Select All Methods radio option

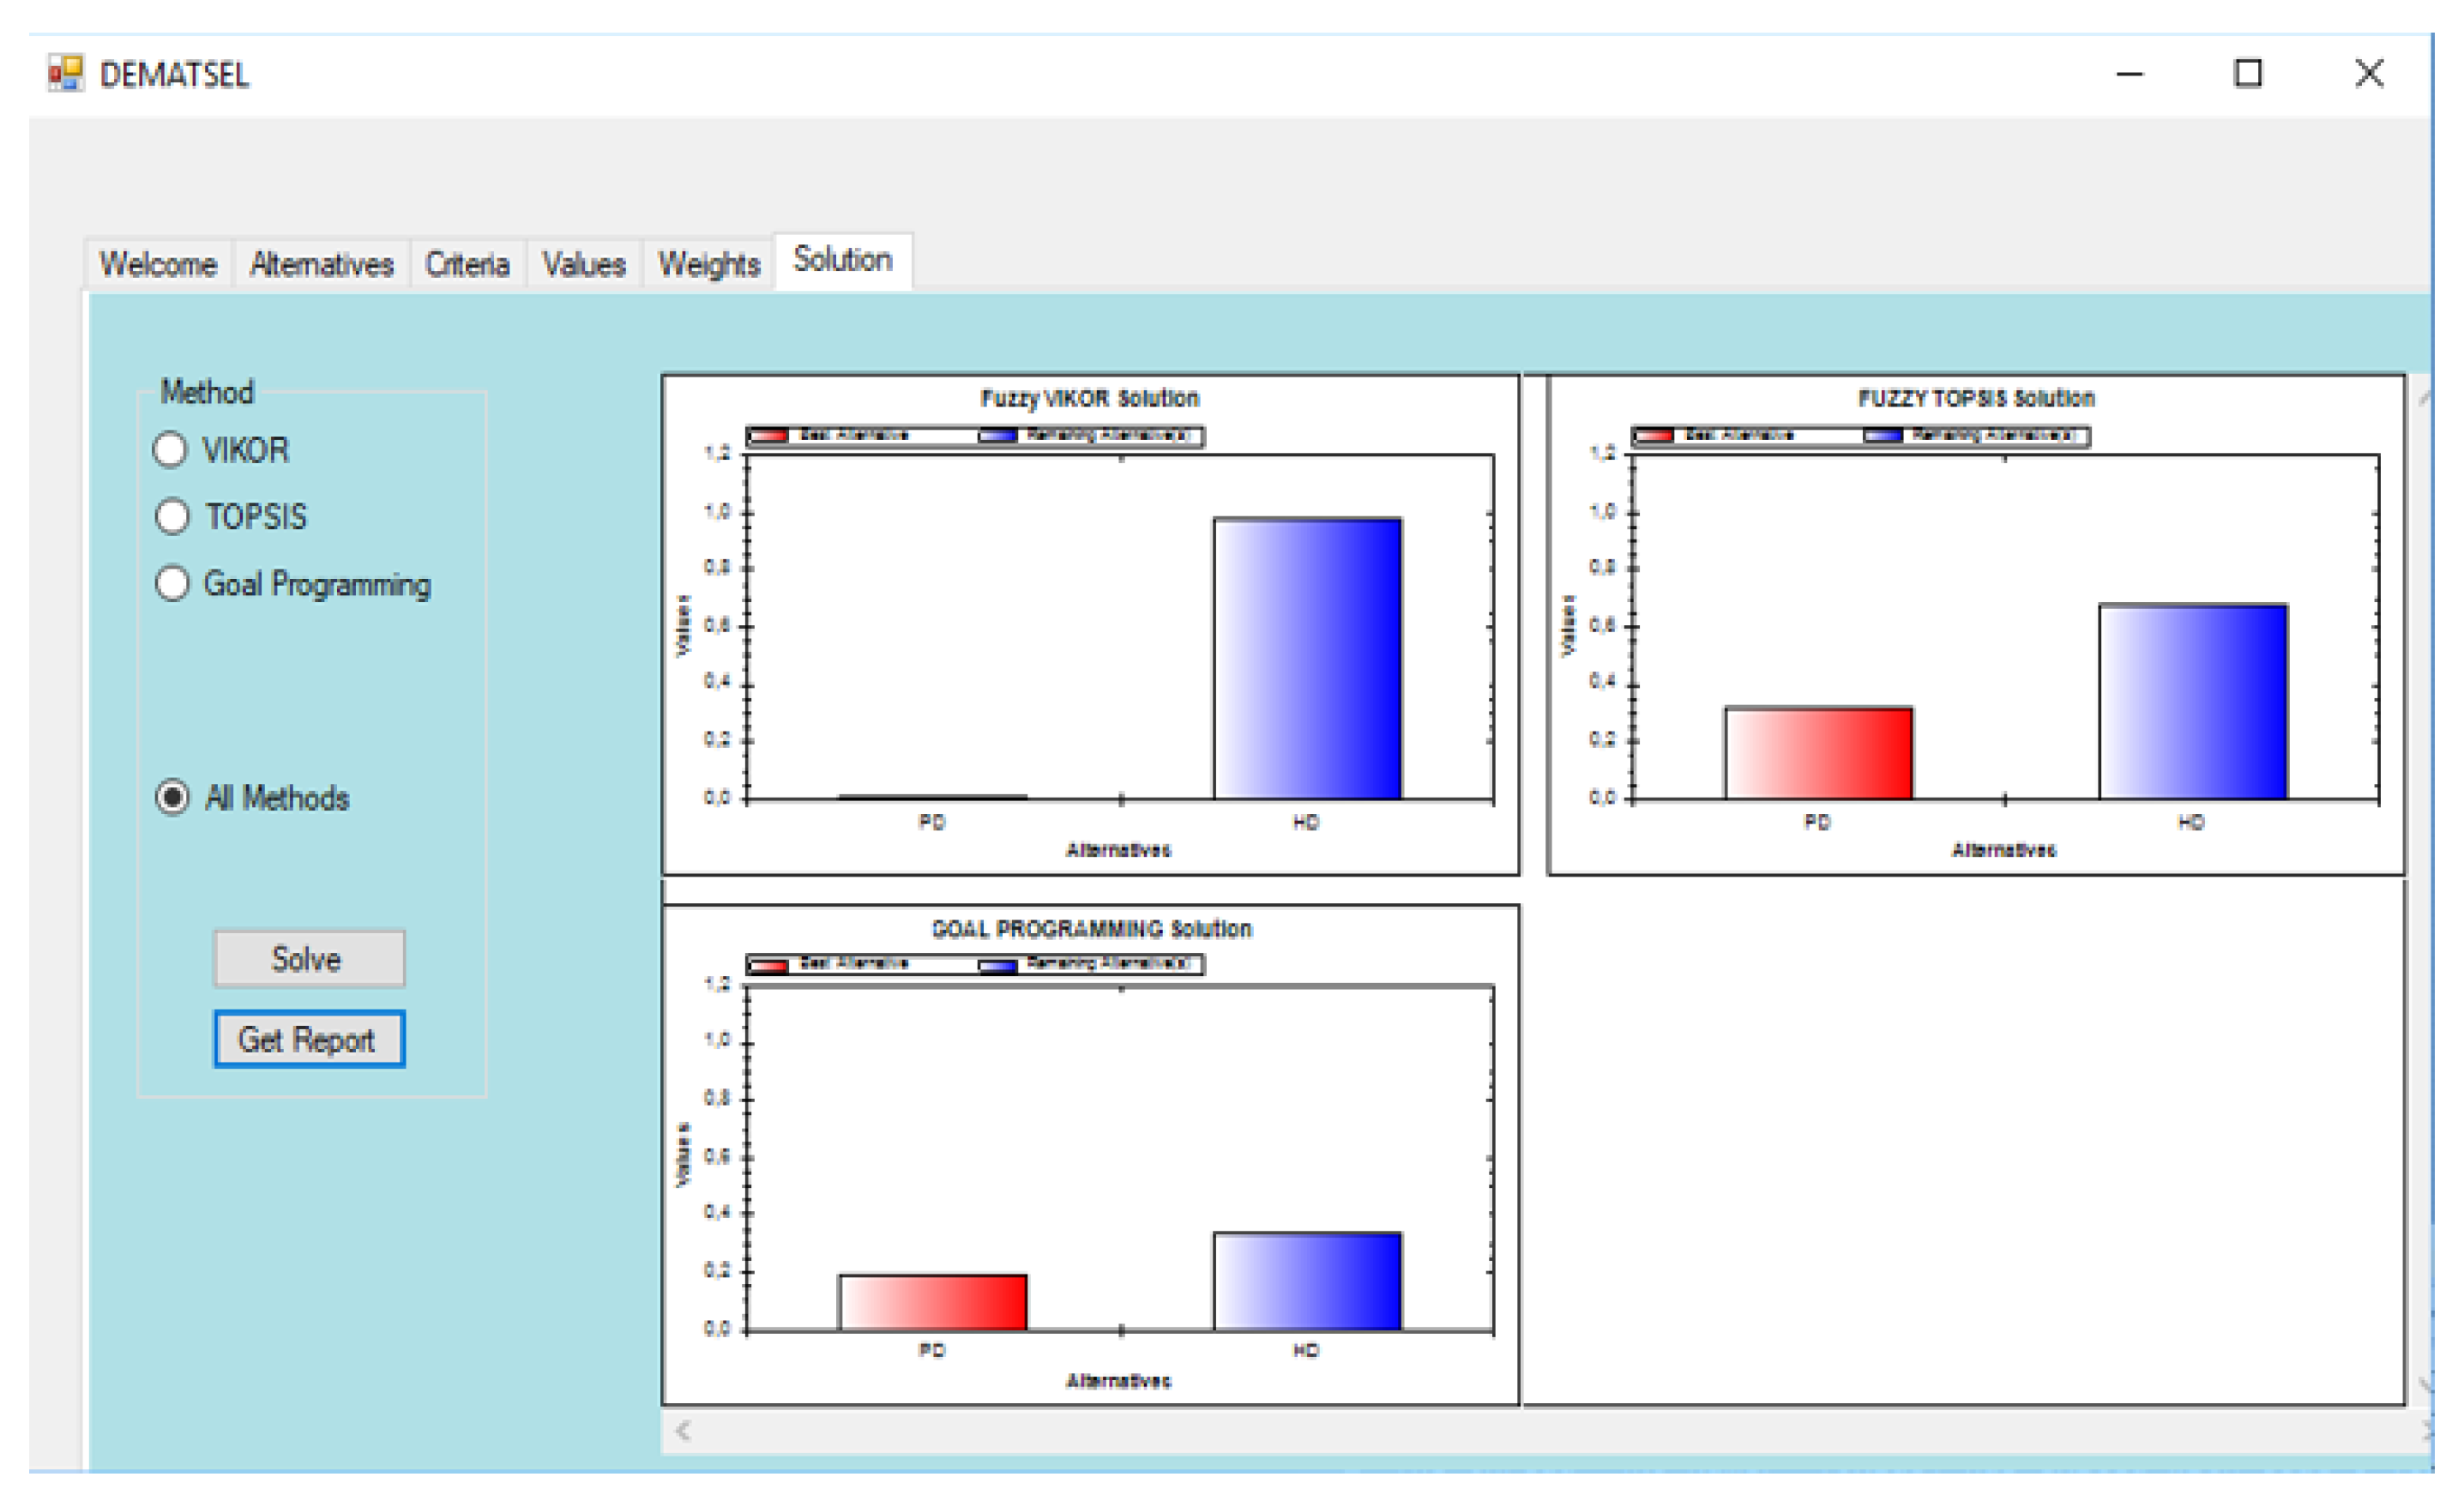(x=173, y=798)
